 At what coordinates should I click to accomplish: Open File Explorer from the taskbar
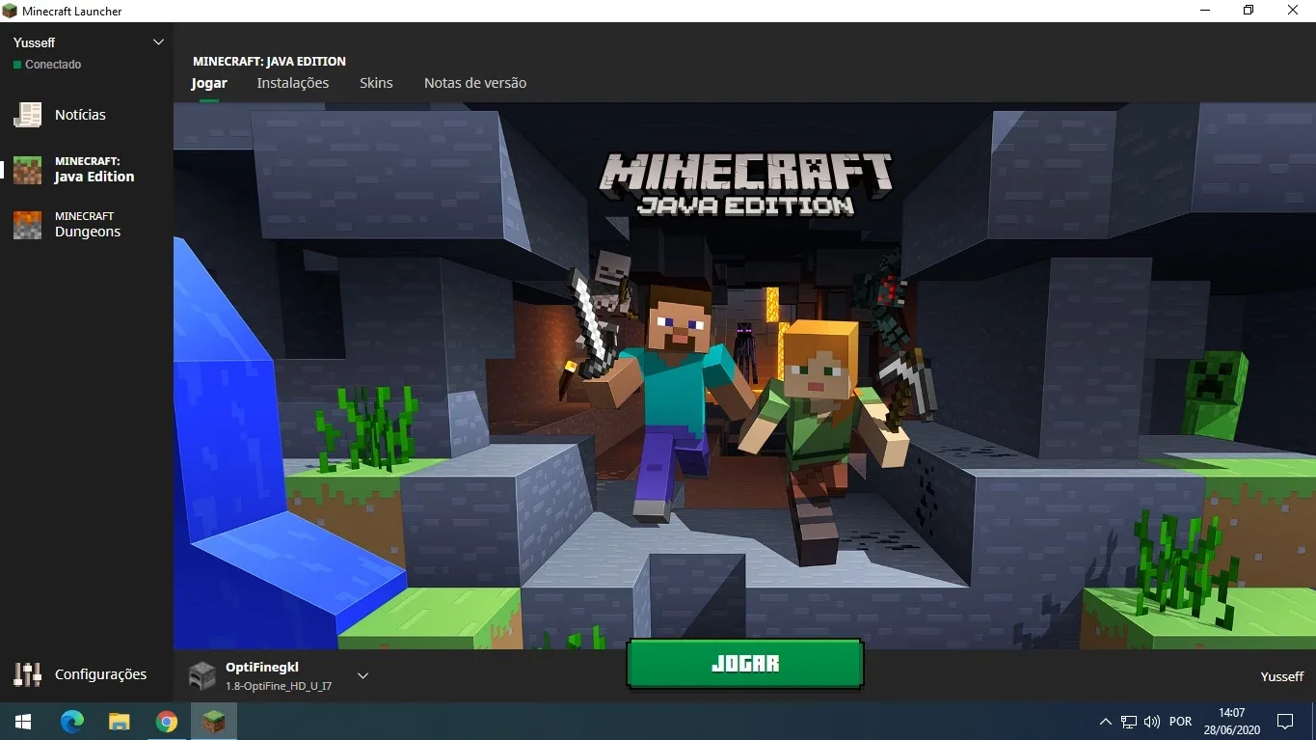pos(120,722)
